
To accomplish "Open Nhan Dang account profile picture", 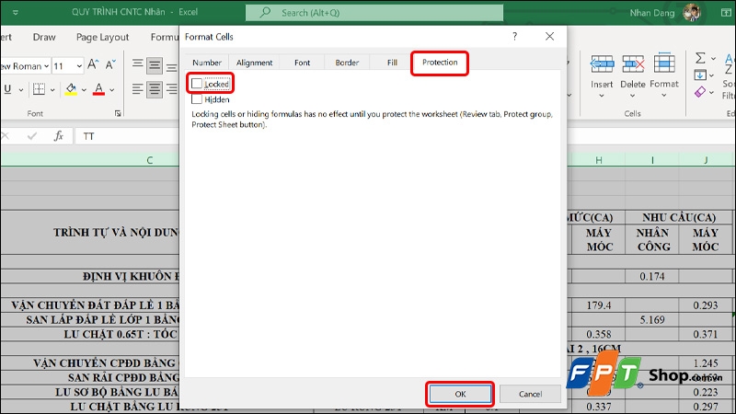I will pos(691,13).
